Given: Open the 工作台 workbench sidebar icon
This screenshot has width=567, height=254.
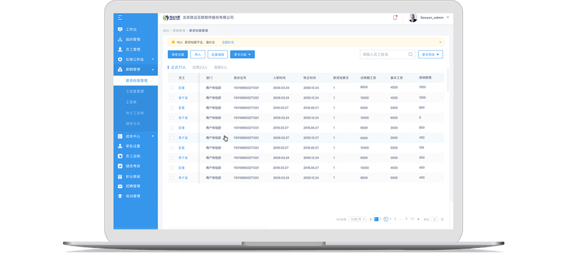Looking at the screenshot, I should tap(120, 29).
